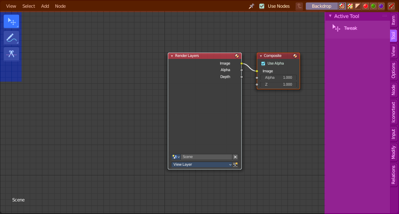Select the Tweak select tool in toolbar
The width and height of the screenshot is (399, 214).
pos(11,22)
